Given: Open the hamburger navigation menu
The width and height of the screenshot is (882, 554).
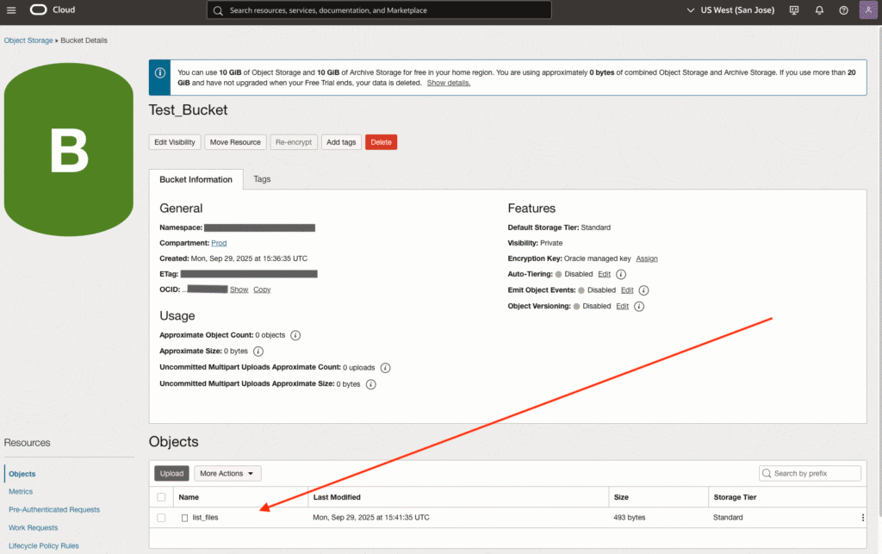Looking at the screenshot, I should click(11, 10).
